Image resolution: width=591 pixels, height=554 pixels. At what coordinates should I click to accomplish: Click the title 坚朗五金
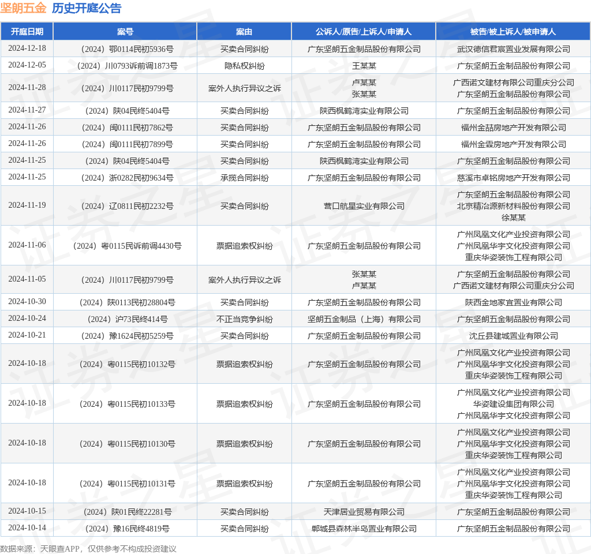pyautogui.click(x=23, y=8)
